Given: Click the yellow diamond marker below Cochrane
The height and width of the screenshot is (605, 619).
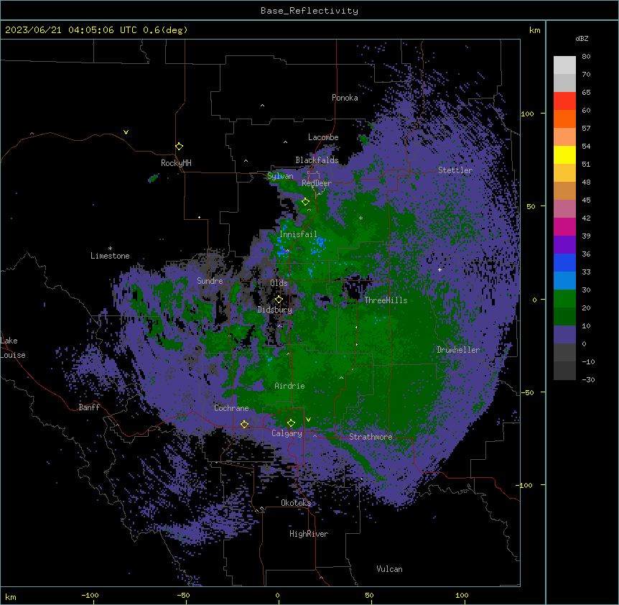Looking at the screenshot, I should pyautogui.click(x=244, y=425).
